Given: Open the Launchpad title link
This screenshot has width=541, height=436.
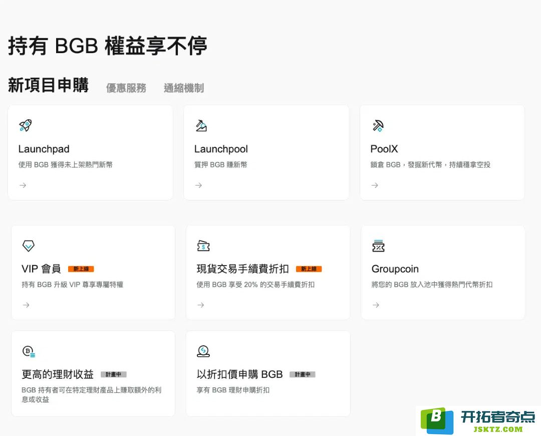Looking at the screenshot, I should click(x=44, y=149).
